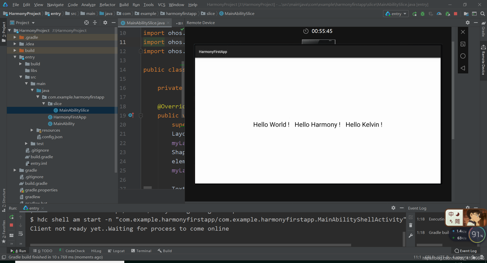Open Event Log wrench settings
487x263 pixels.
pyautogui.click(x=411, y=235)
